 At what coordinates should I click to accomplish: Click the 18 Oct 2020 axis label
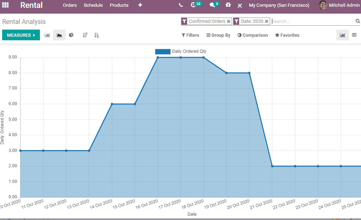(192, 204)
